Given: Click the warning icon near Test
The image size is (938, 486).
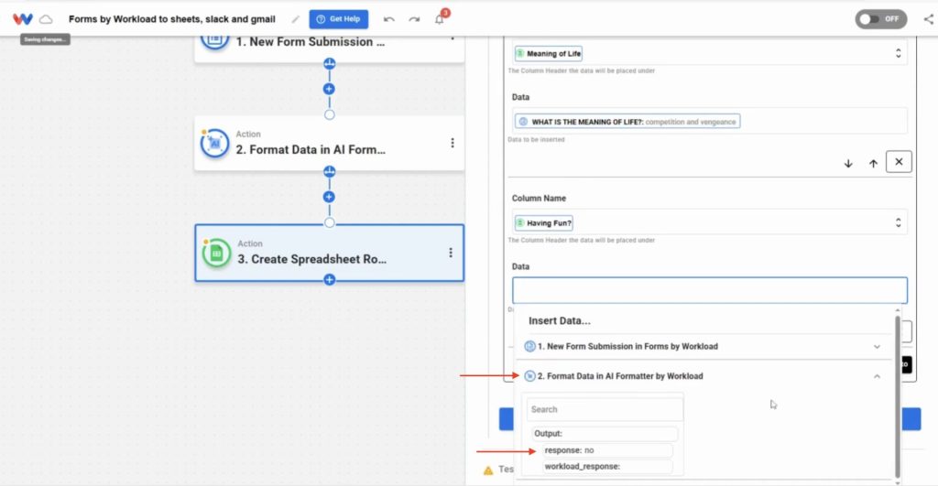Looking at the screenshot, I should point(488,470).
